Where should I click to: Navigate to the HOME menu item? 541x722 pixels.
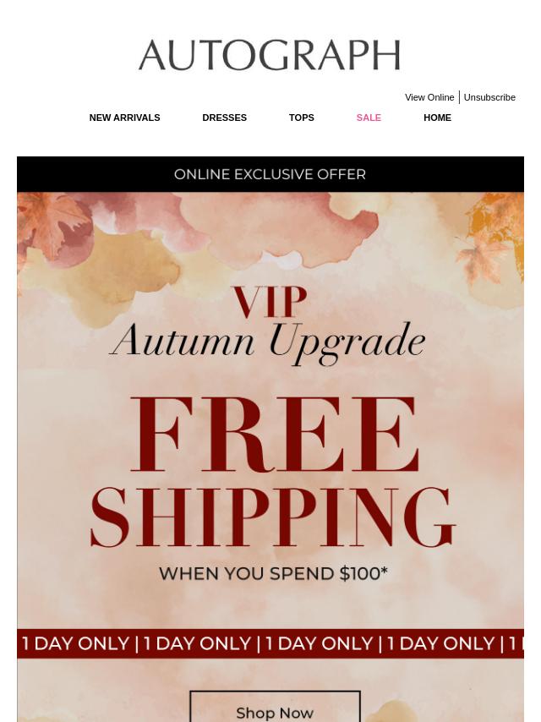(437, 118)
